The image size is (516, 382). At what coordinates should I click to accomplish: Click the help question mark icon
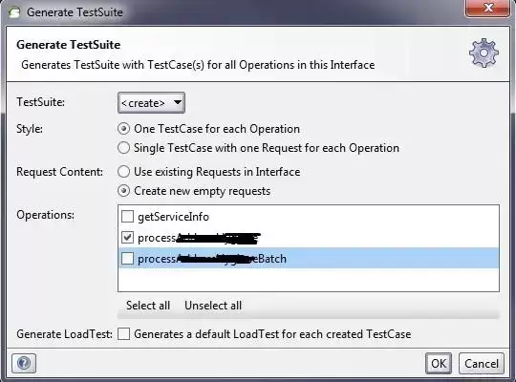[x=24, y=363]
